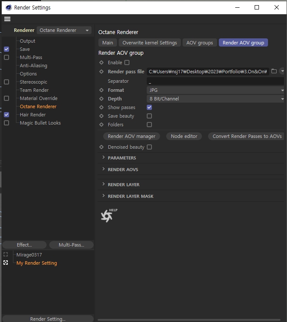287x322 pixels.
Task: Enable the Material Override checkbox
Action: (x=6, y=98)
